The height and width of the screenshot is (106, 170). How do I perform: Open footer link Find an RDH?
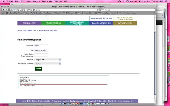(101, 101)
